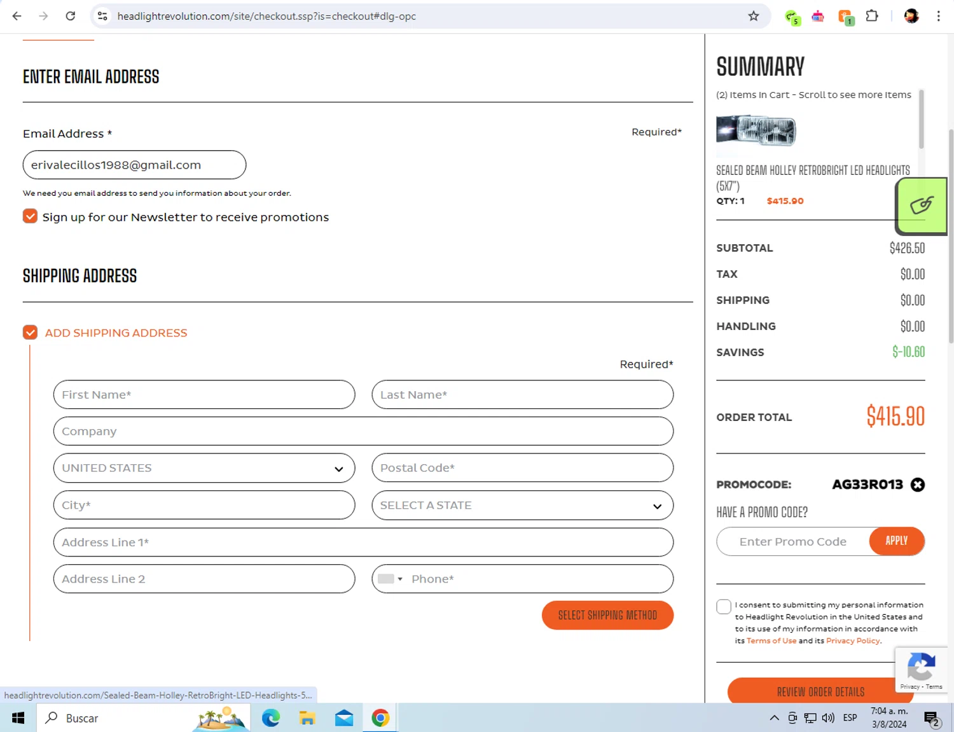Click the cart items scrollbar in Summary
This screenshot has width=954, height=732.
click(x=921, y=120)
